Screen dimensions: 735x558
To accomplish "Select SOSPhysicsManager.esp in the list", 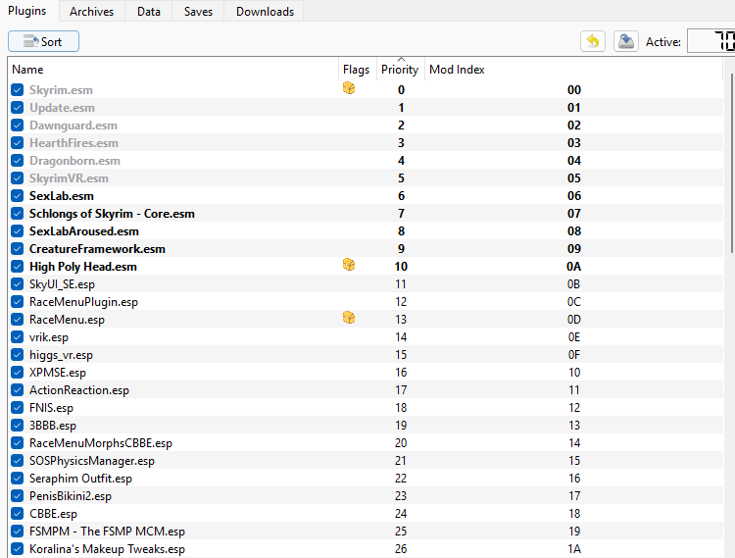I will coord(92,461).
